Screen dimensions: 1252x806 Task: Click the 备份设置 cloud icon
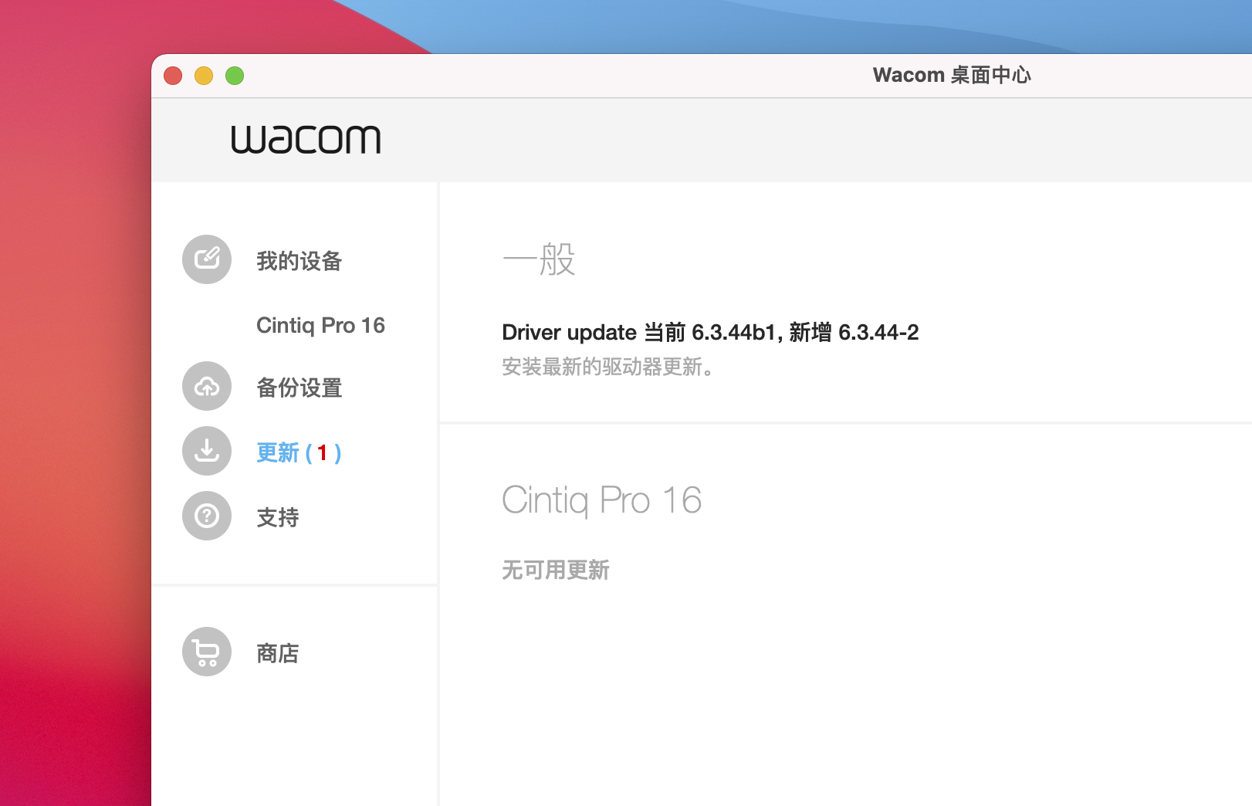206,386
